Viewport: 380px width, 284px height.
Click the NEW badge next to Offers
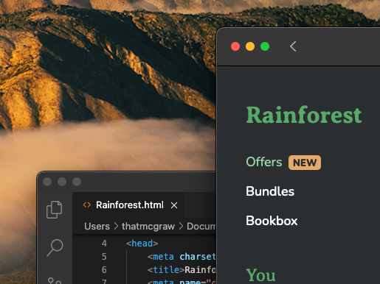tap(305, 163)
